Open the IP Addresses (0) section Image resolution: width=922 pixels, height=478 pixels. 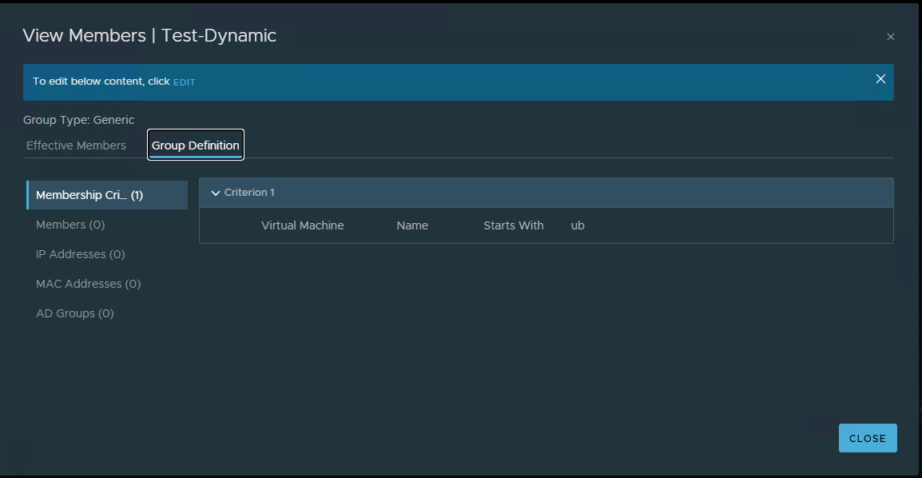80,254
